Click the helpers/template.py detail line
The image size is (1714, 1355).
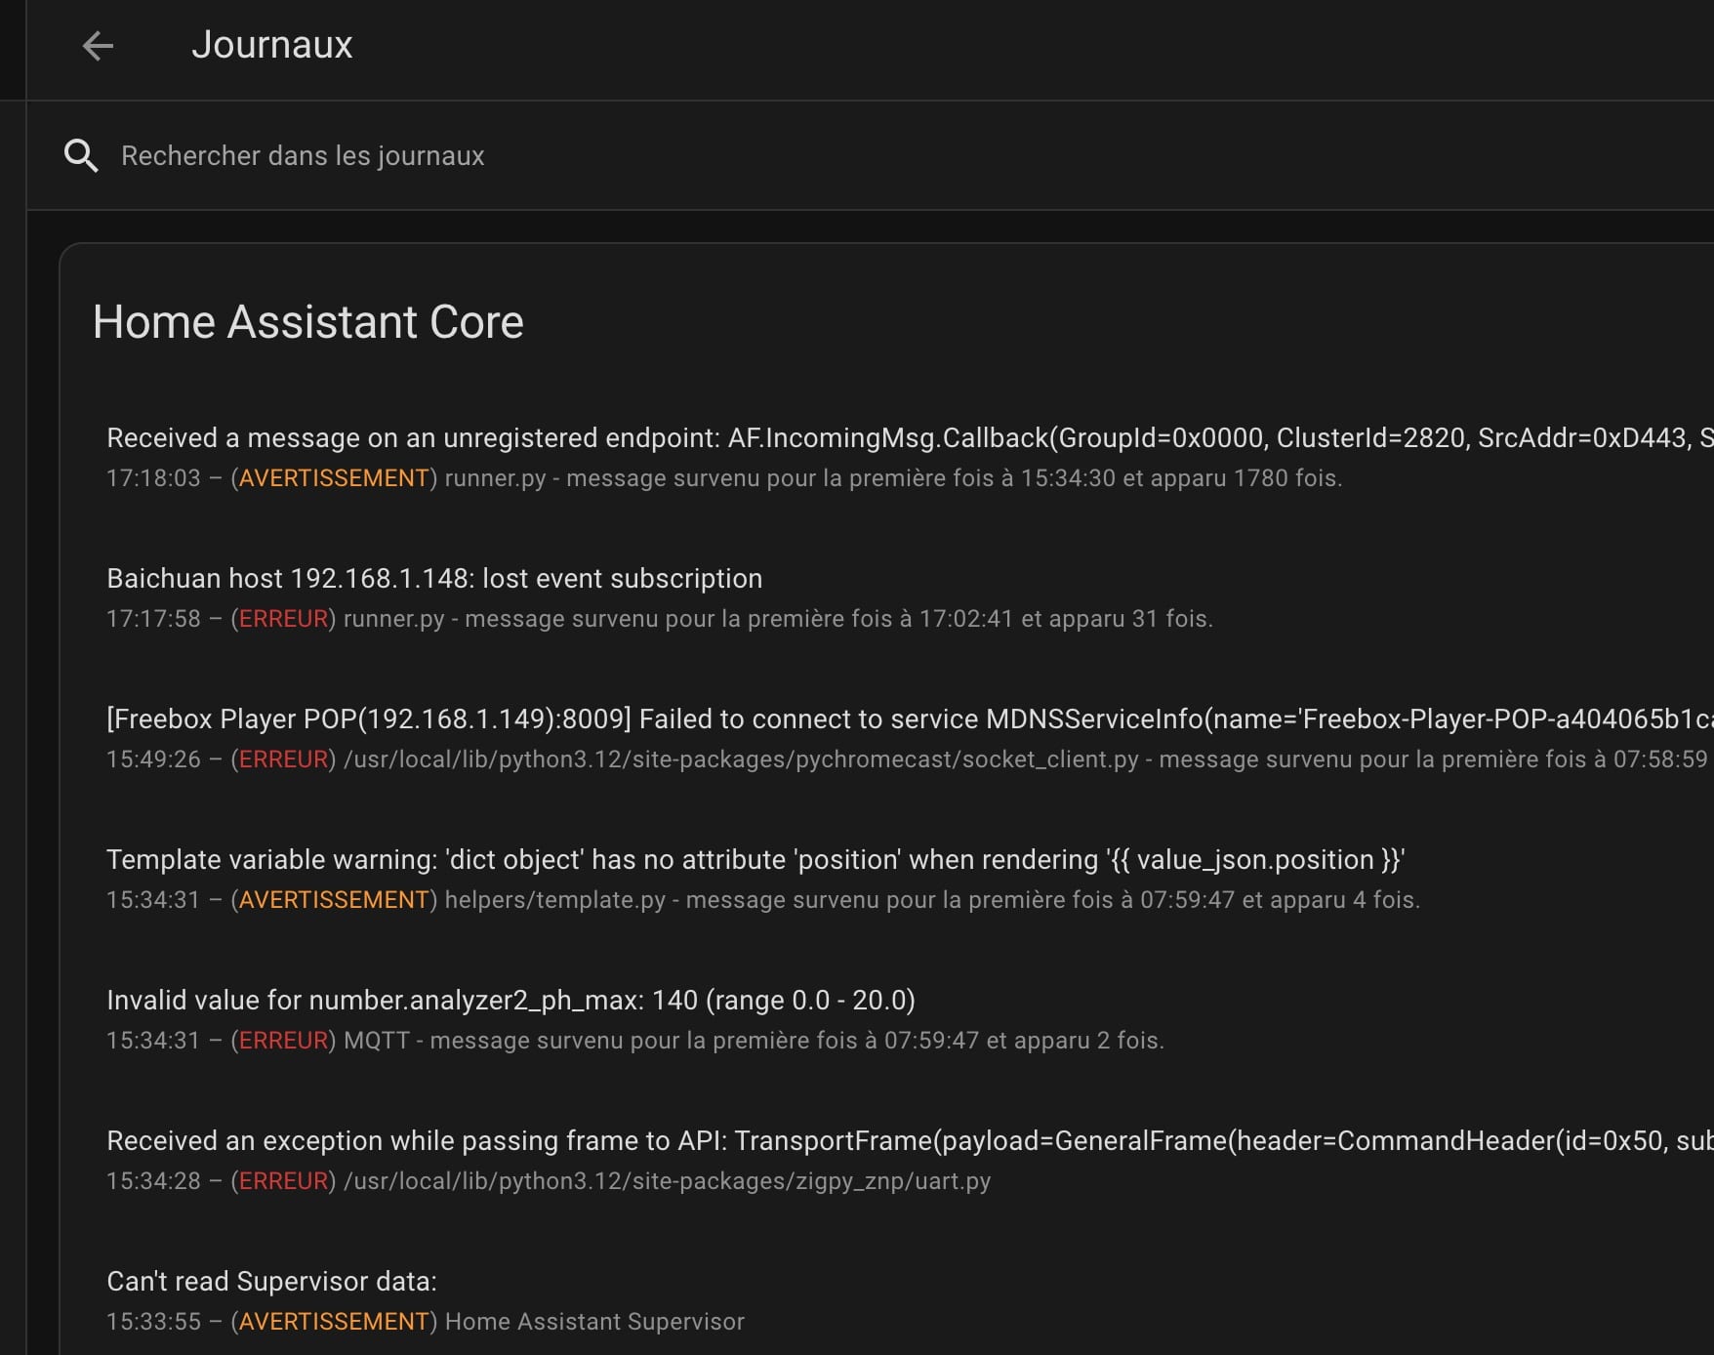pyautogui.click(x=763, y=900)
